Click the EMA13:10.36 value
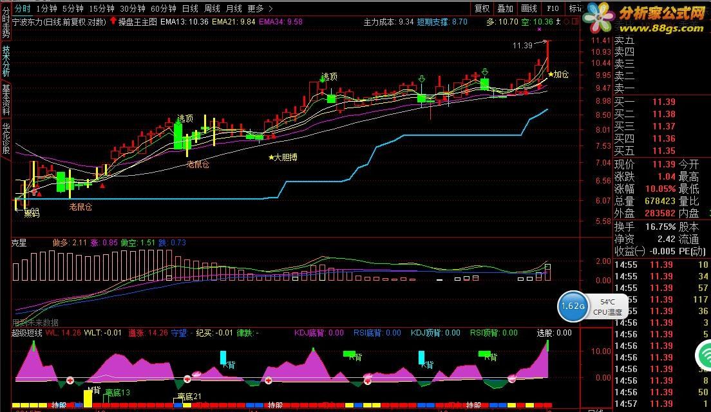 point(185,21)
